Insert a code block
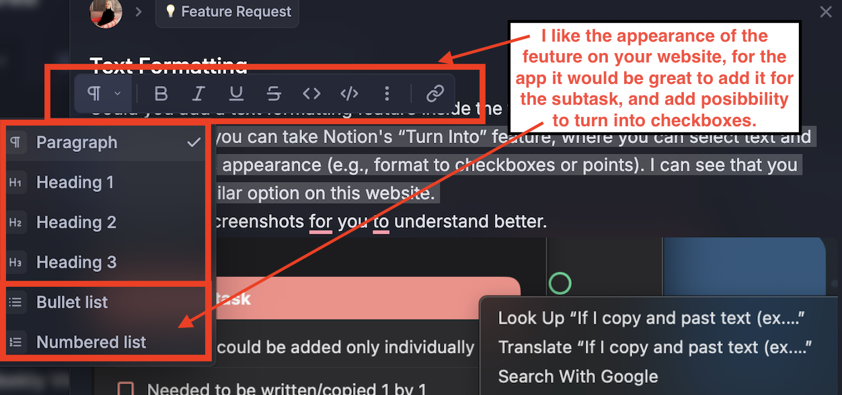842x395 pixels. click(349, 93)
